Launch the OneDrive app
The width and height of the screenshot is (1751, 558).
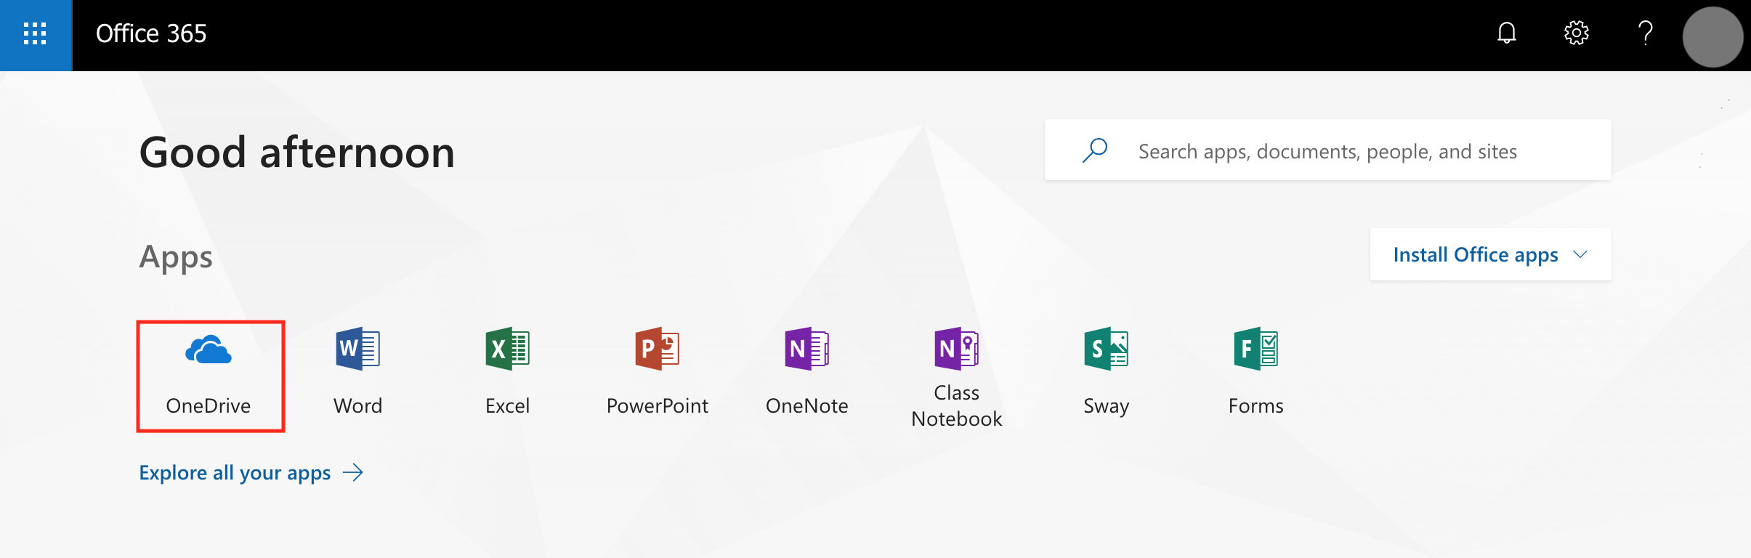tap(209, 376)
